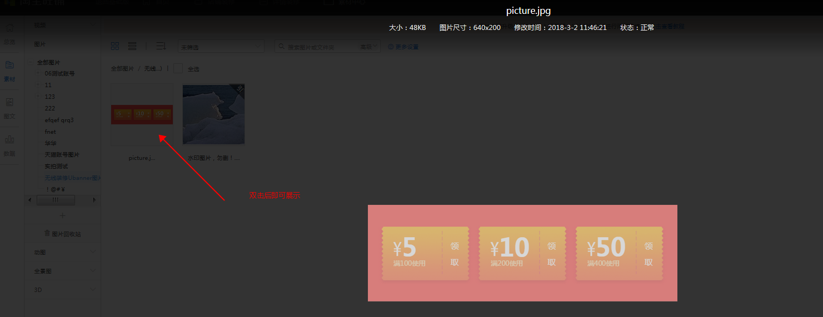Viewport: 823px width, 317px height.
Task: Click the 水印图片，勿删！... file name label
Action: tap(213, 158)
